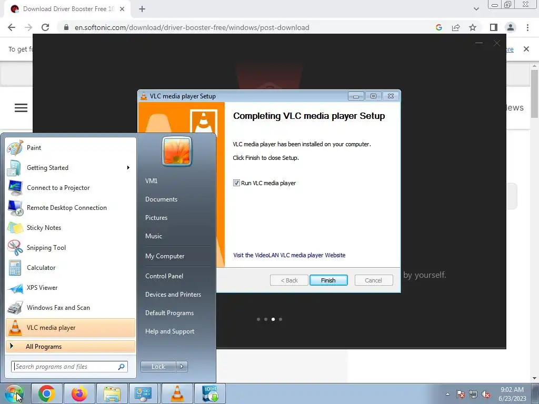Image resolution: width=539 pixels, height=404 pixels.
Task: Open the Snipping Tool
Action: [71, 248]
